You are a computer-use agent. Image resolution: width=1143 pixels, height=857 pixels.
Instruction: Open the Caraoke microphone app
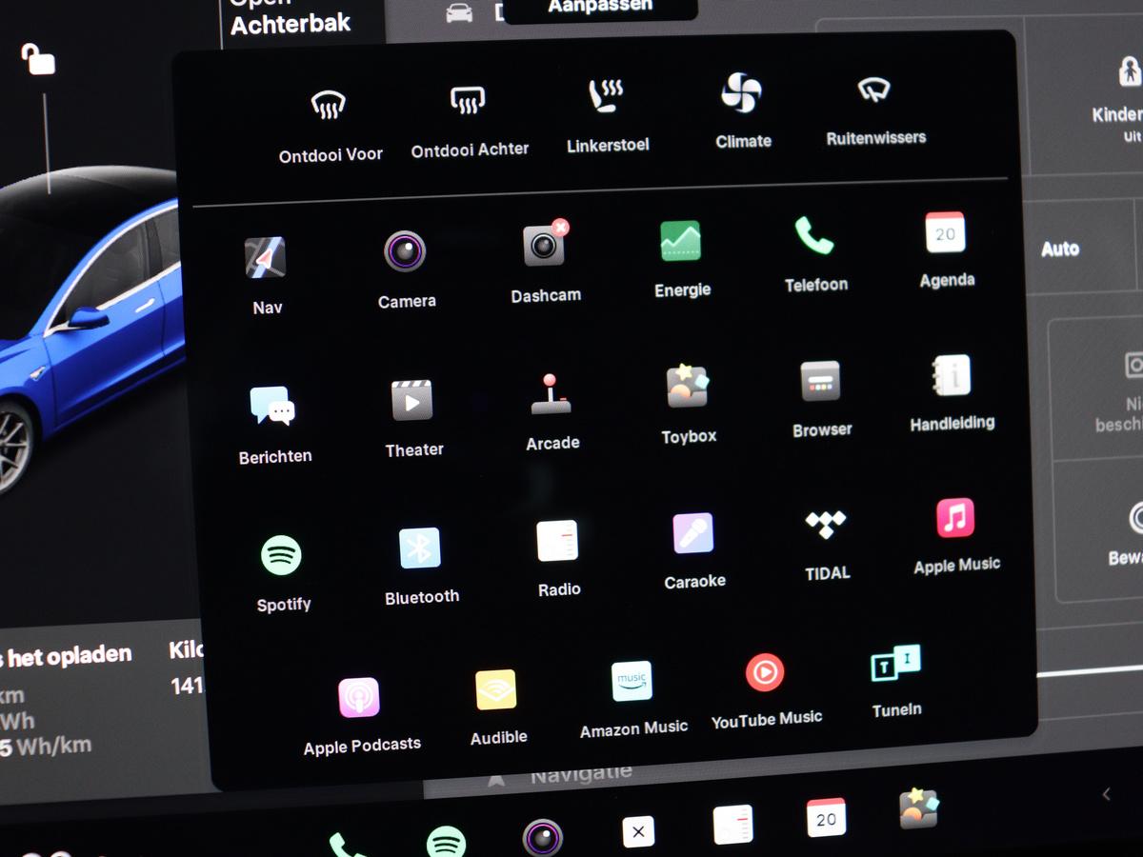(x=693, y=533)
